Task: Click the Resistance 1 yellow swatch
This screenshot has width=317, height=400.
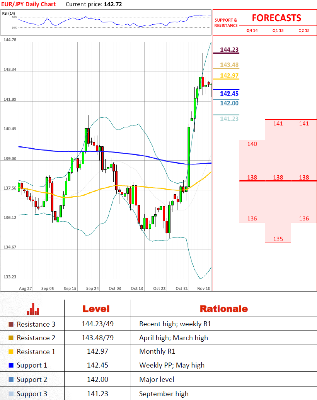Action: tap(11, 351)
